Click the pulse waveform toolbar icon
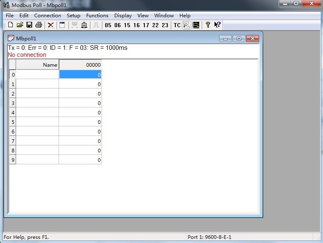The height and width of the screenshot is (243, 323). pyautogui.click(x=96, y=25)
